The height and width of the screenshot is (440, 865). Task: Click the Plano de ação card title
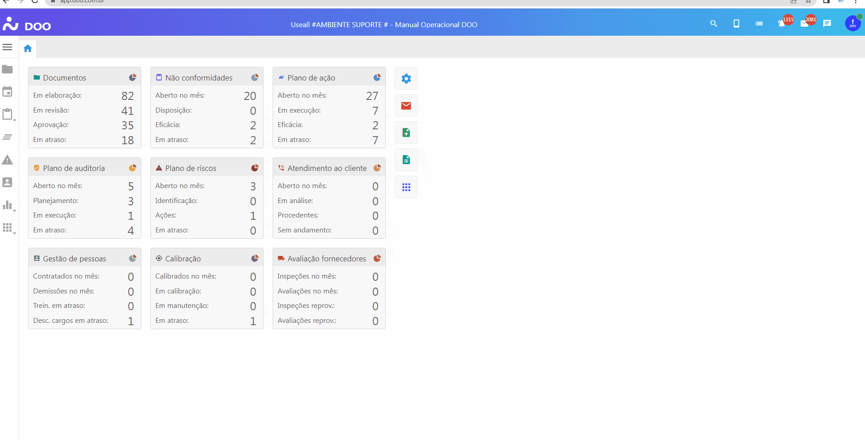(x=311, y=78)
